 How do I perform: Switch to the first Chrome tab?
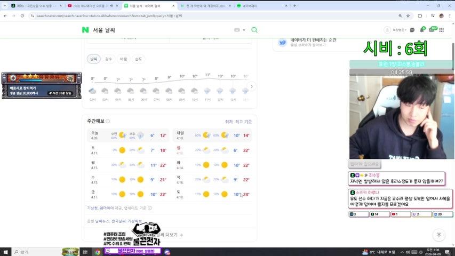pyautogui.click(x=37, y=5)
